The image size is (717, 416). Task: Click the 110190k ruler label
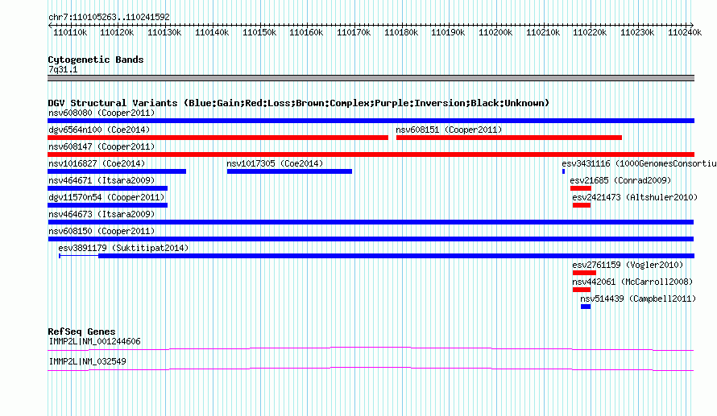(x=448, y=32)
